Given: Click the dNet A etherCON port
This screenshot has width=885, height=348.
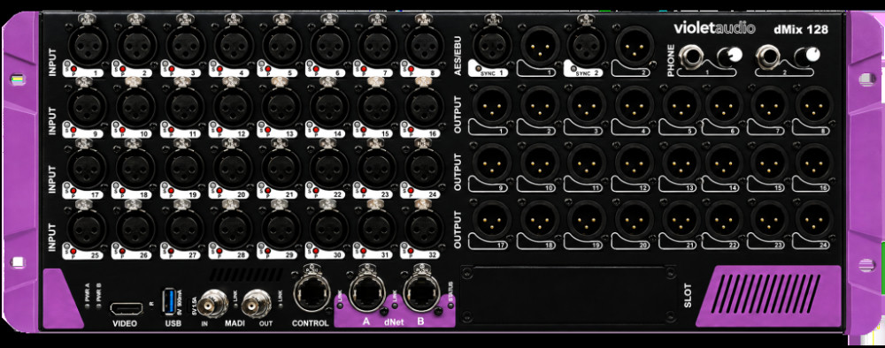Looking at the screenshot, I should [x=367, y=292].
